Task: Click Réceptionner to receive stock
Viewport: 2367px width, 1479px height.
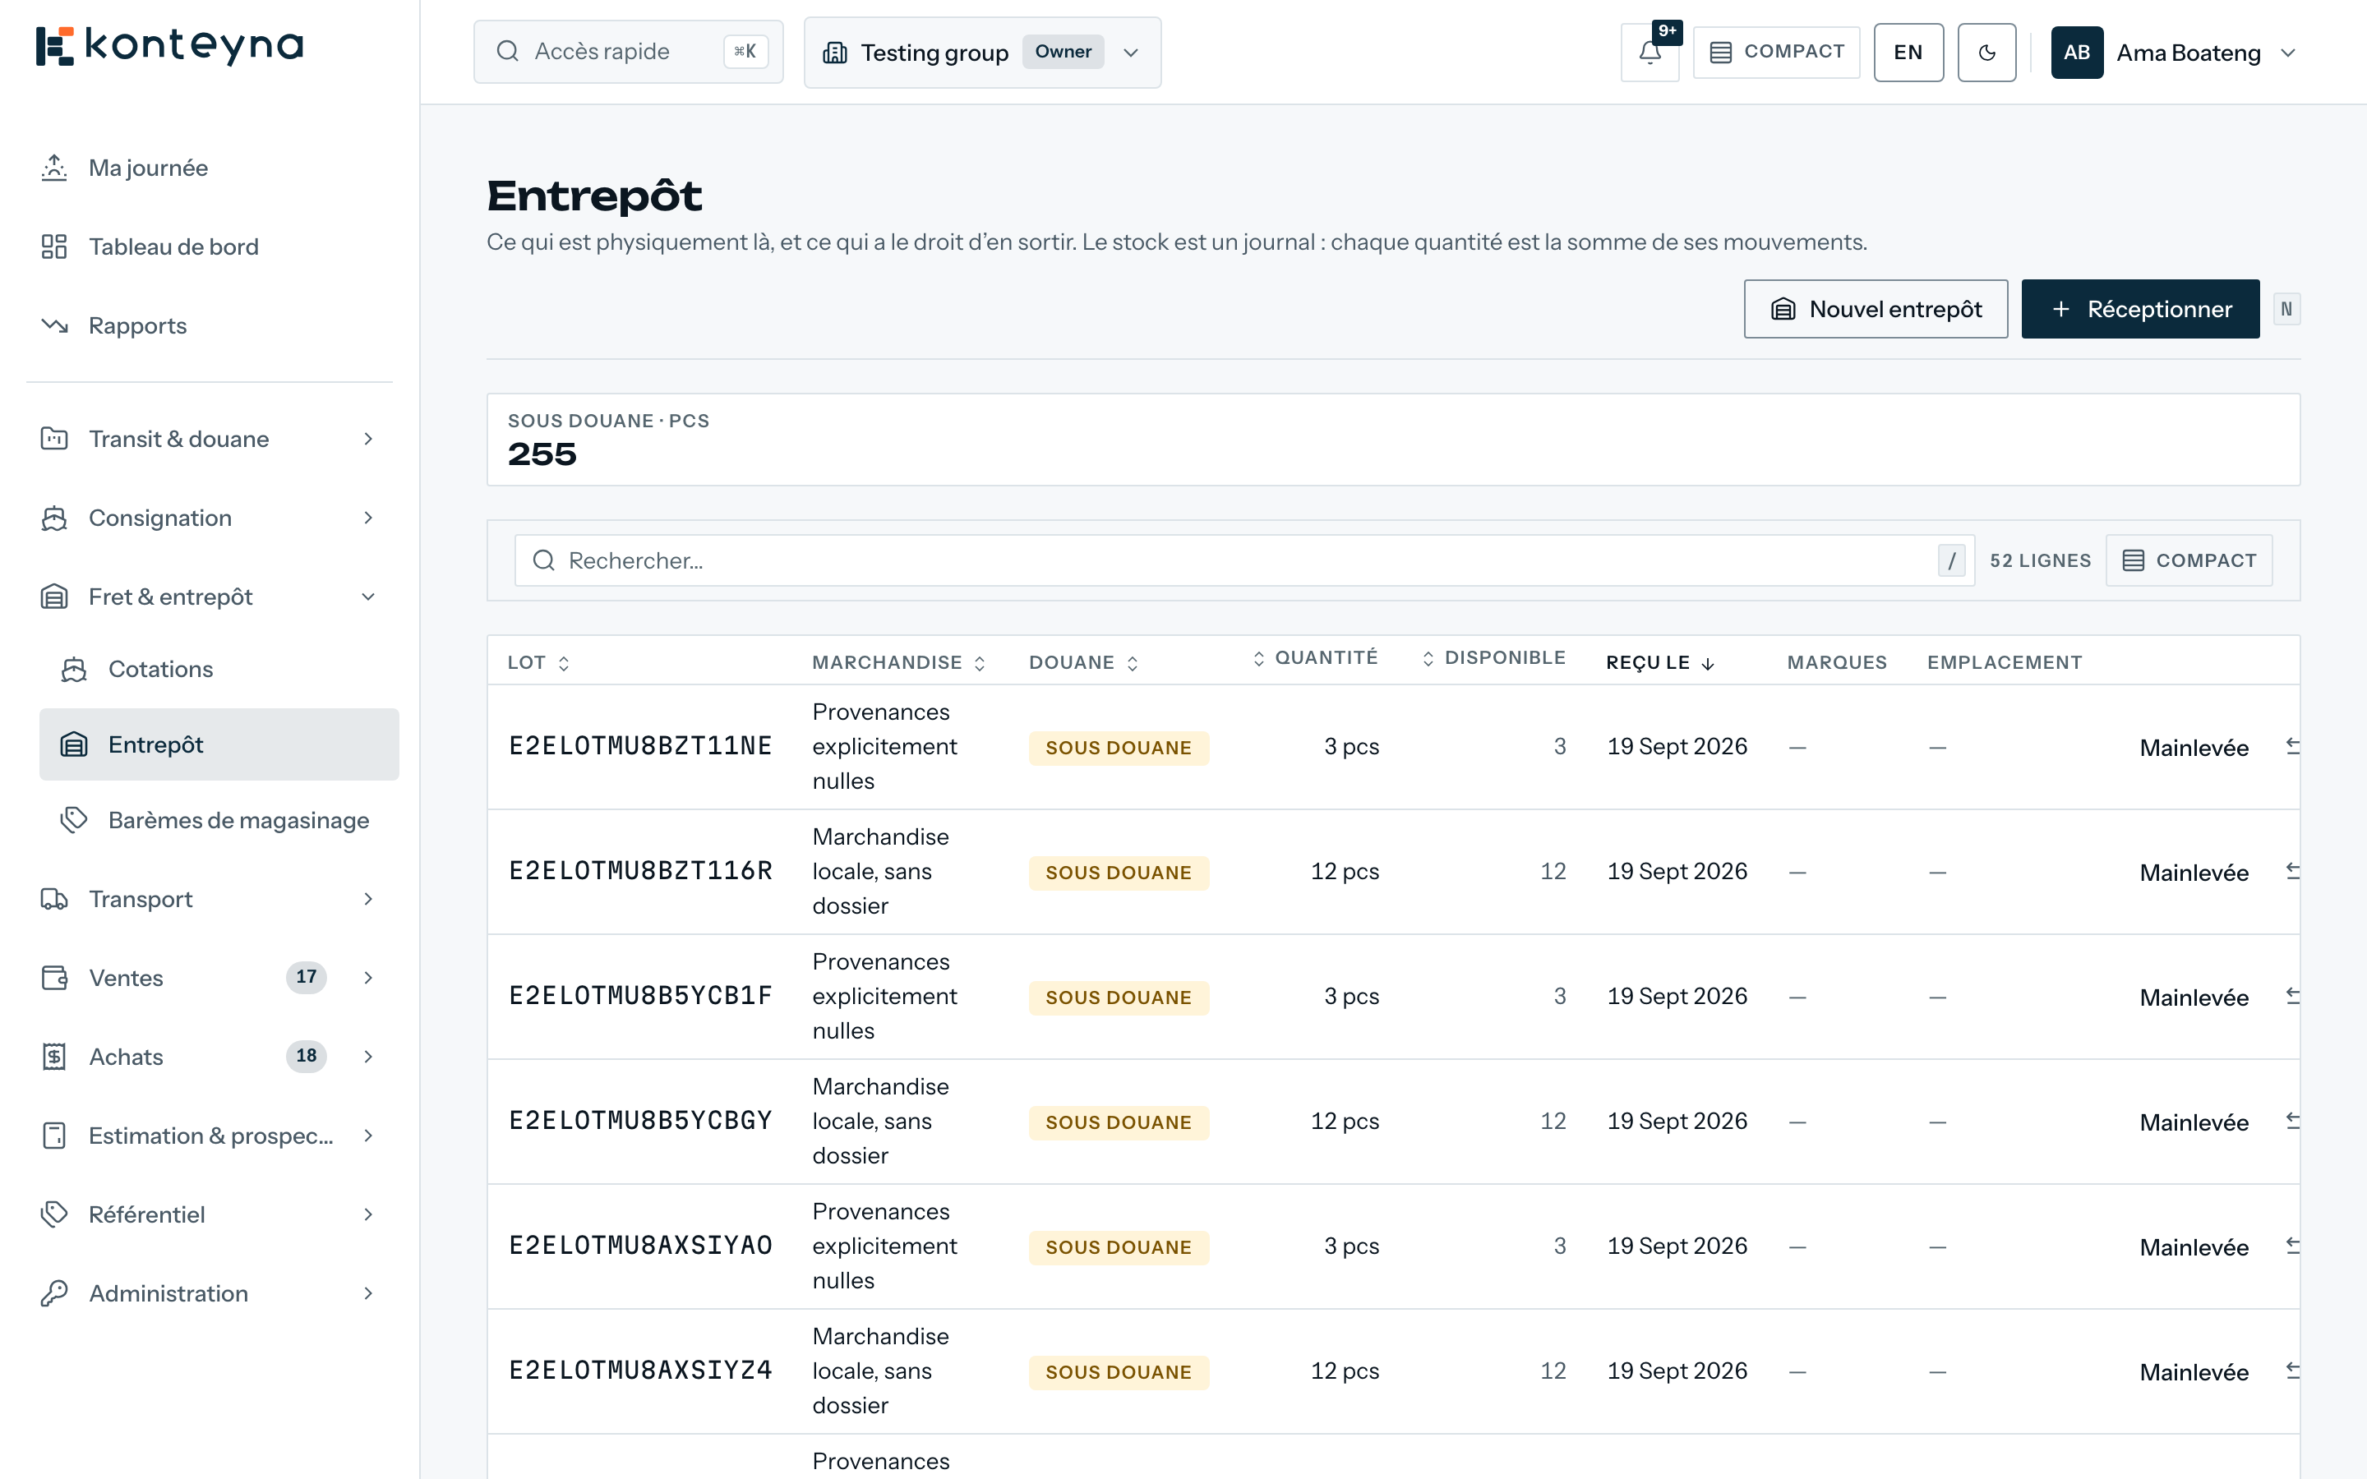Action: (2140, 309)
